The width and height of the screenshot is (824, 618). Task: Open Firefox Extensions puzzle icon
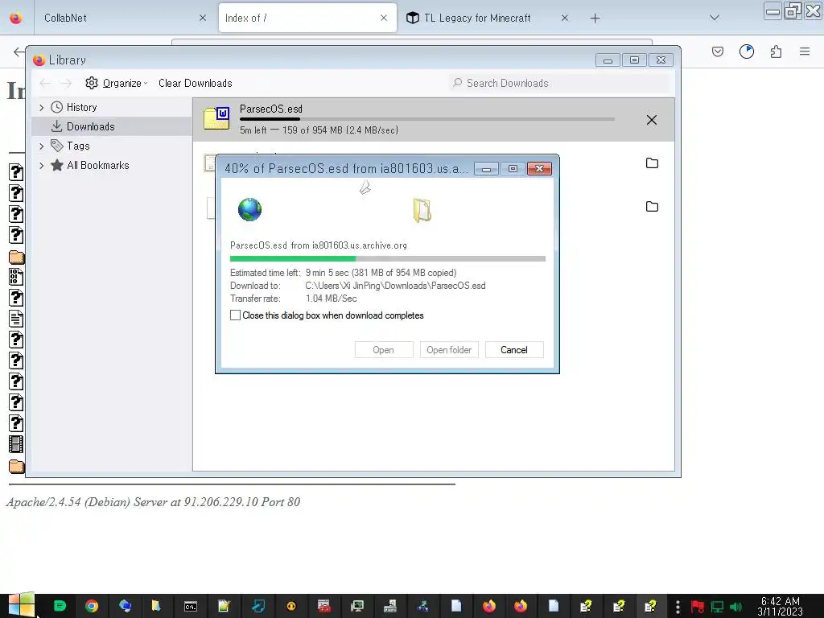(x=776, y=51)
